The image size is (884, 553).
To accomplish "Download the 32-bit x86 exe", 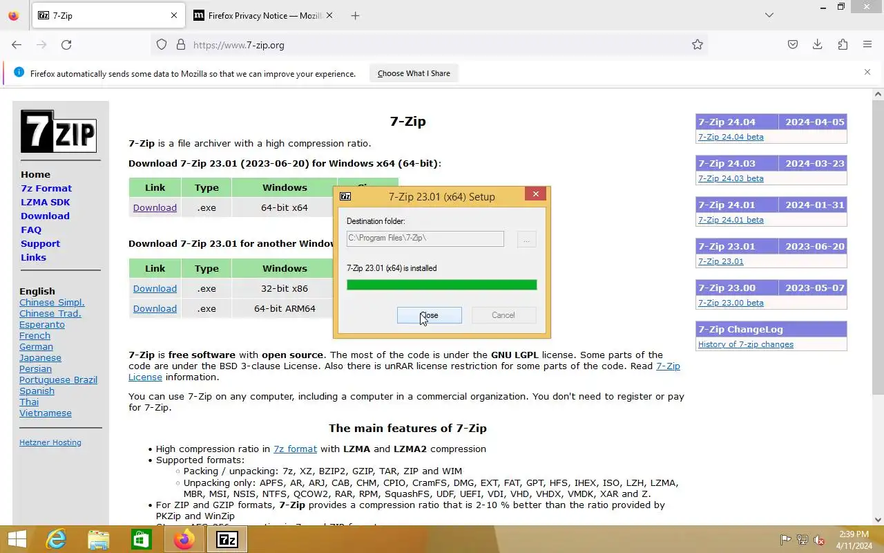I will (155, 288).
